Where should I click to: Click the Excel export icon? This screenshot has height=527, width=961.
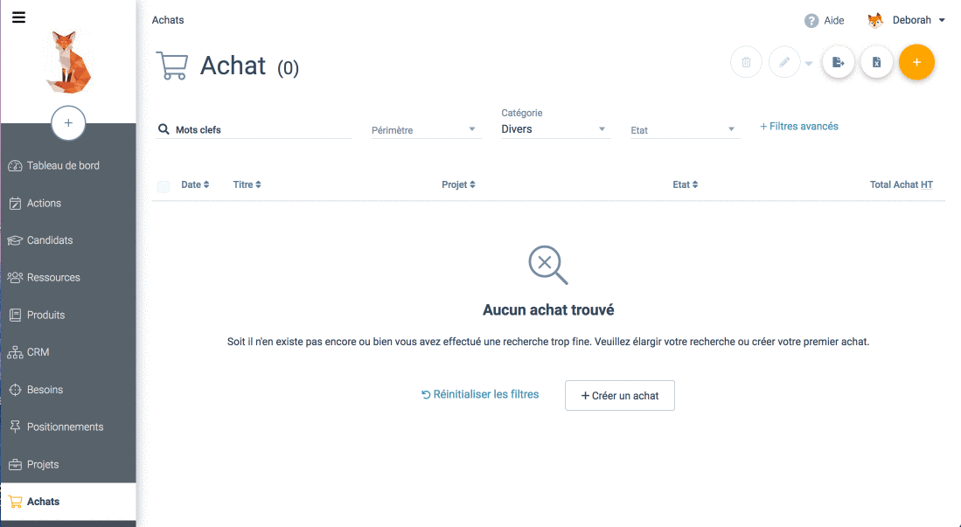(876, 62)
